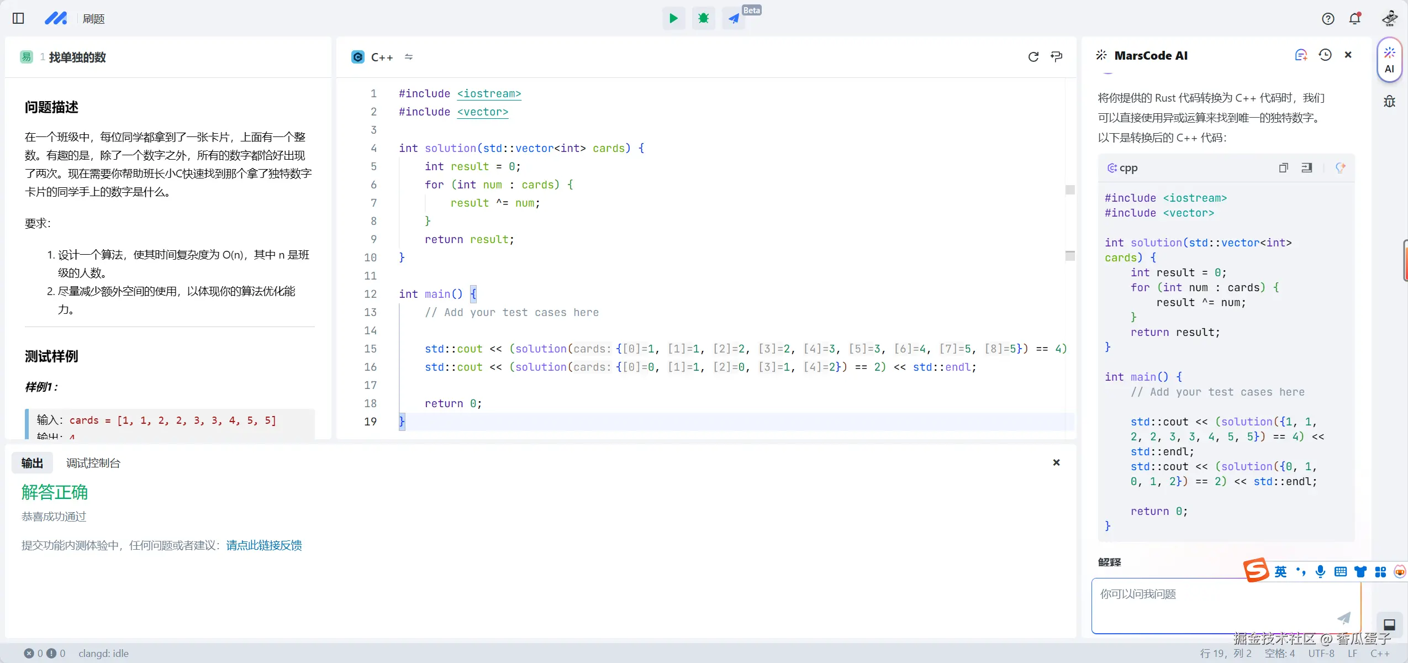Screen dimensions: 1408x663
Task: Open chat history in MarsCode AI
Action: tap(1325, 55)
